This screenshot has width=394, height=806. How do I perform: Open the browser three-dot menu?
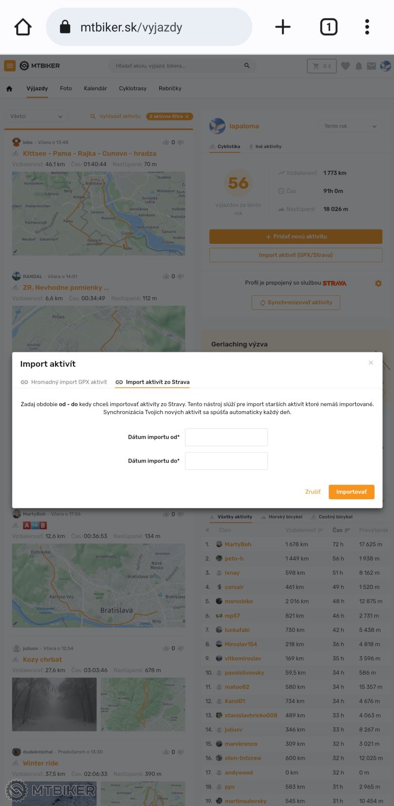click(367, 27)
